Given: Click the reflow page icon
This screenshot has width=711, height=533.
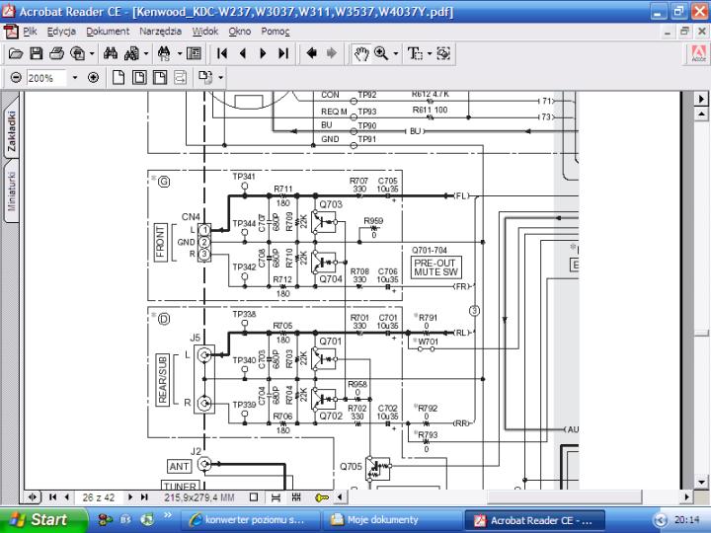Looking at the screenshot, I should pyautogui.click(x=180, y=78).
